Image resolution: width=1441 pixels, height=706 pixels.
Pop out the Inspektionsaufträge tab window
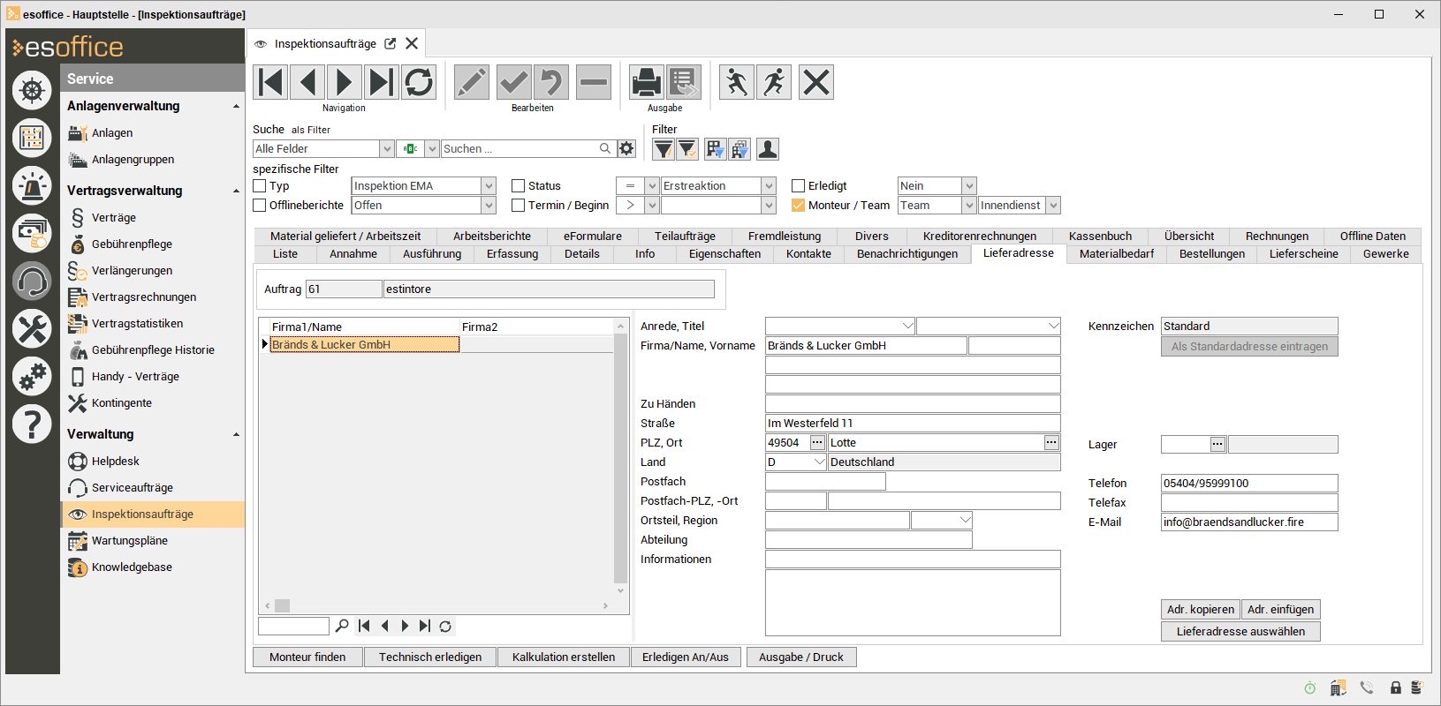[x=391, y=43]
